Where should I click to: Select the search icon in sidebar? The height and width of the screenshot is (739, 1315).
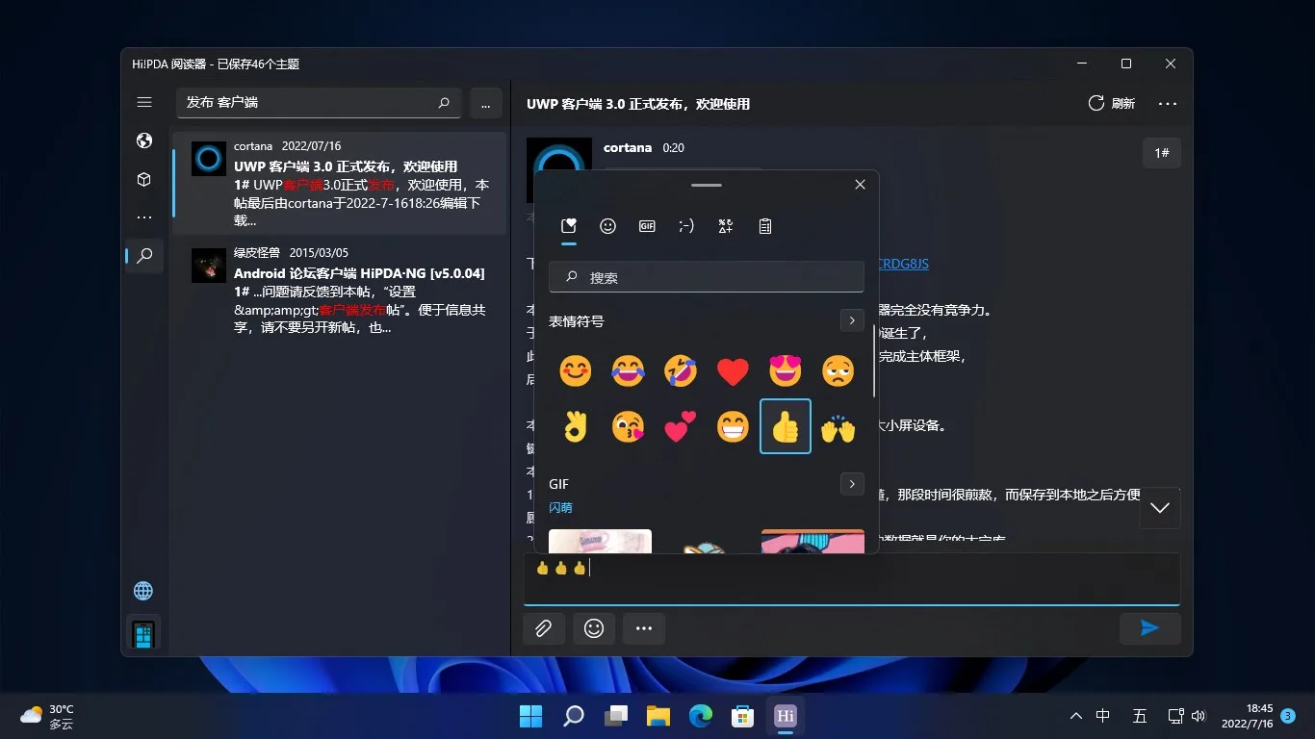[x=144, y=256]
